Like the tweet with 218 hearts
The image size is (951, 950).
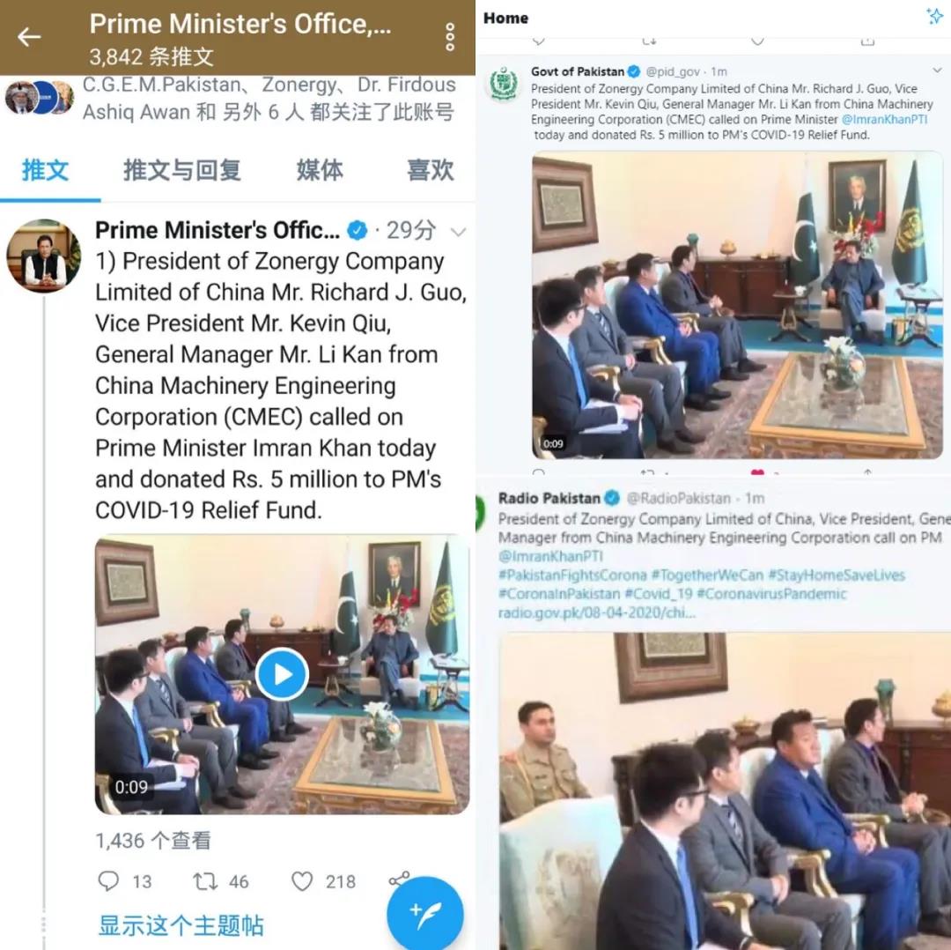tap(302, 880)
